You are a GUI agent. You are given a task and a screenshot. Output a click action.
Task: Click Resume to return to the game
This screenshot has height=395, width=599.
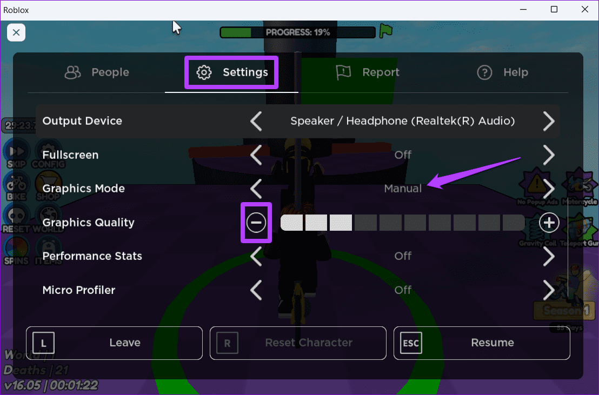tap(492, 343)
